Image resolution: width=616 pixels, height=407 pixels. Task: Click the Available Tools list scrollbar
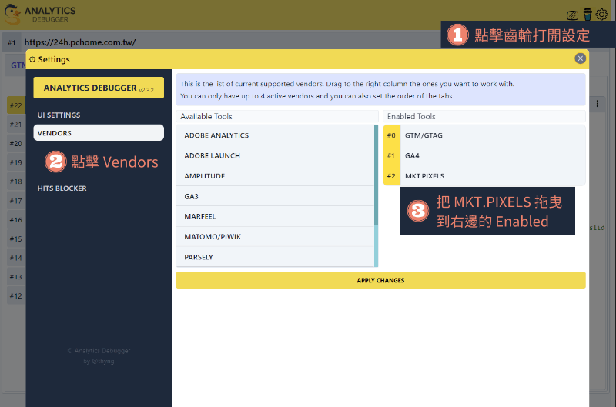point(376,175)
